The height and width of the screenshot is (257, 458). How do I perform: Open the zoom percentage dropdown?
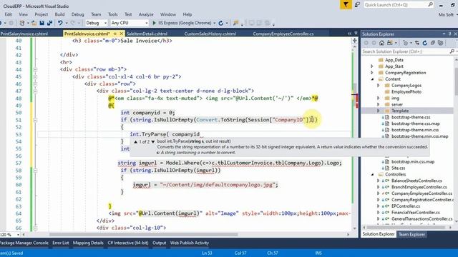[18, 235]
